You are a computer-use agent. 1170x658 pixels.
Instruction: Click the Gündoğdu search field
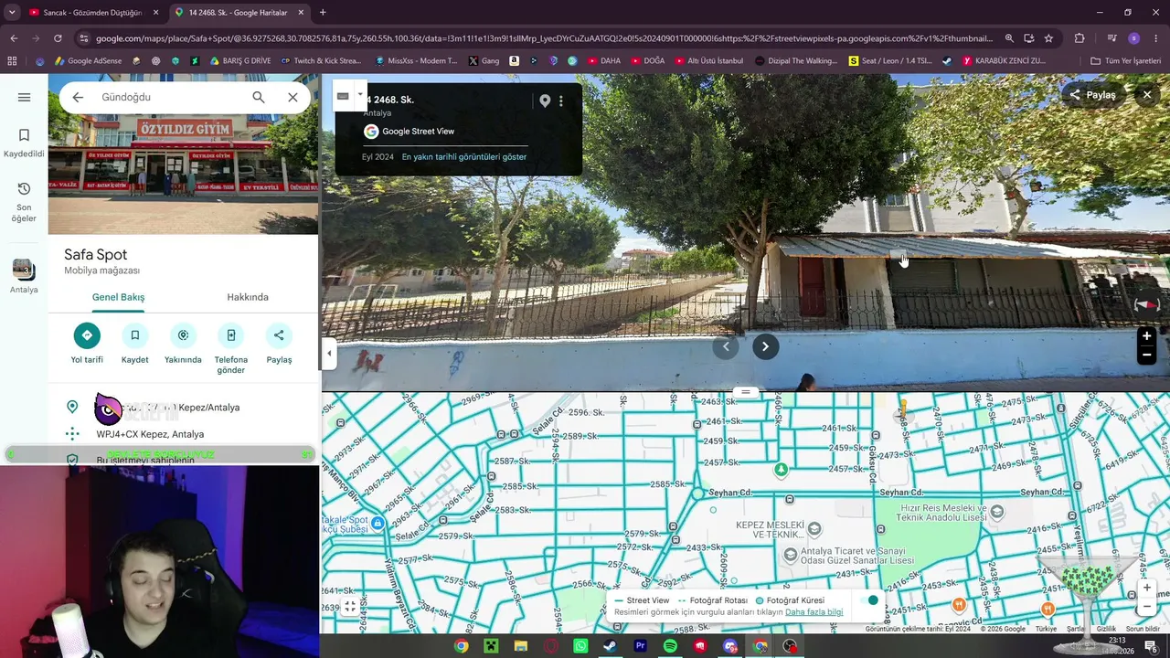pyautogui.click(x=171, y=97)
